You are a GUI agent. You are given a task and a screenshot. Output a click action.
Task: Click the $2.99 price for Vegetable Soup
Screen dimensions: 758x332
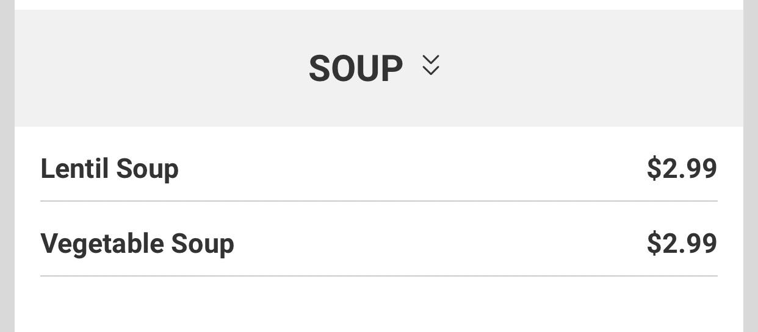click(x=682, y=243)
